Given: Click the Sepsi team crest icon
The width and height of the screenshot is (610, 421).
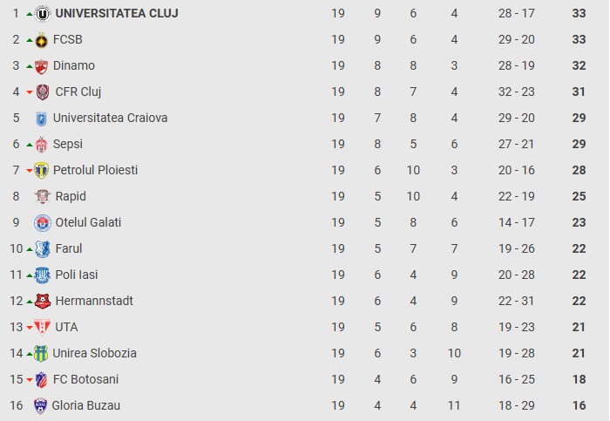Looking at the screenshot, I should 41,145.
